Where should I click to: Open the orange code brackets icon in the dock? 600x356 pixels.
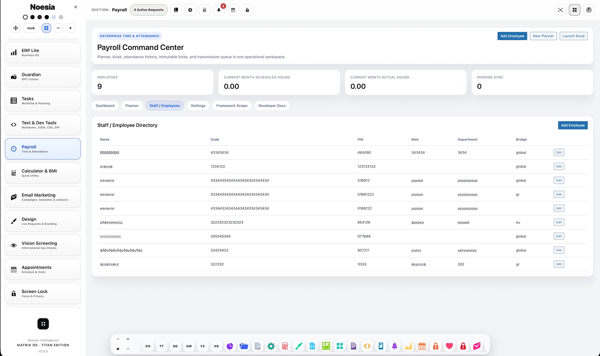click(367, 346)
